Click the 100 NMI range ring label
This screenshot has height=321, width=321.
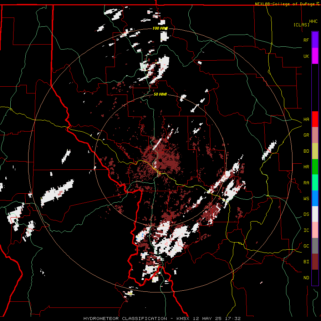(160, 28)
